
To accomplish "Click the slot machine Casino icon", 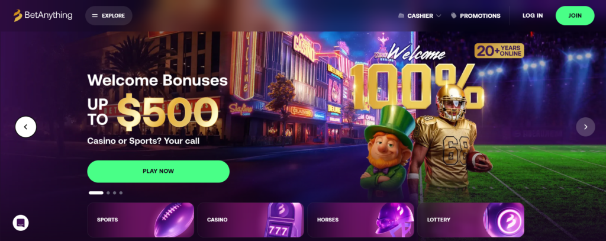I will coord(282,220).
